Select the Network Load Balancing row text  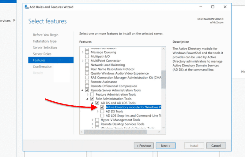(108, 65)
